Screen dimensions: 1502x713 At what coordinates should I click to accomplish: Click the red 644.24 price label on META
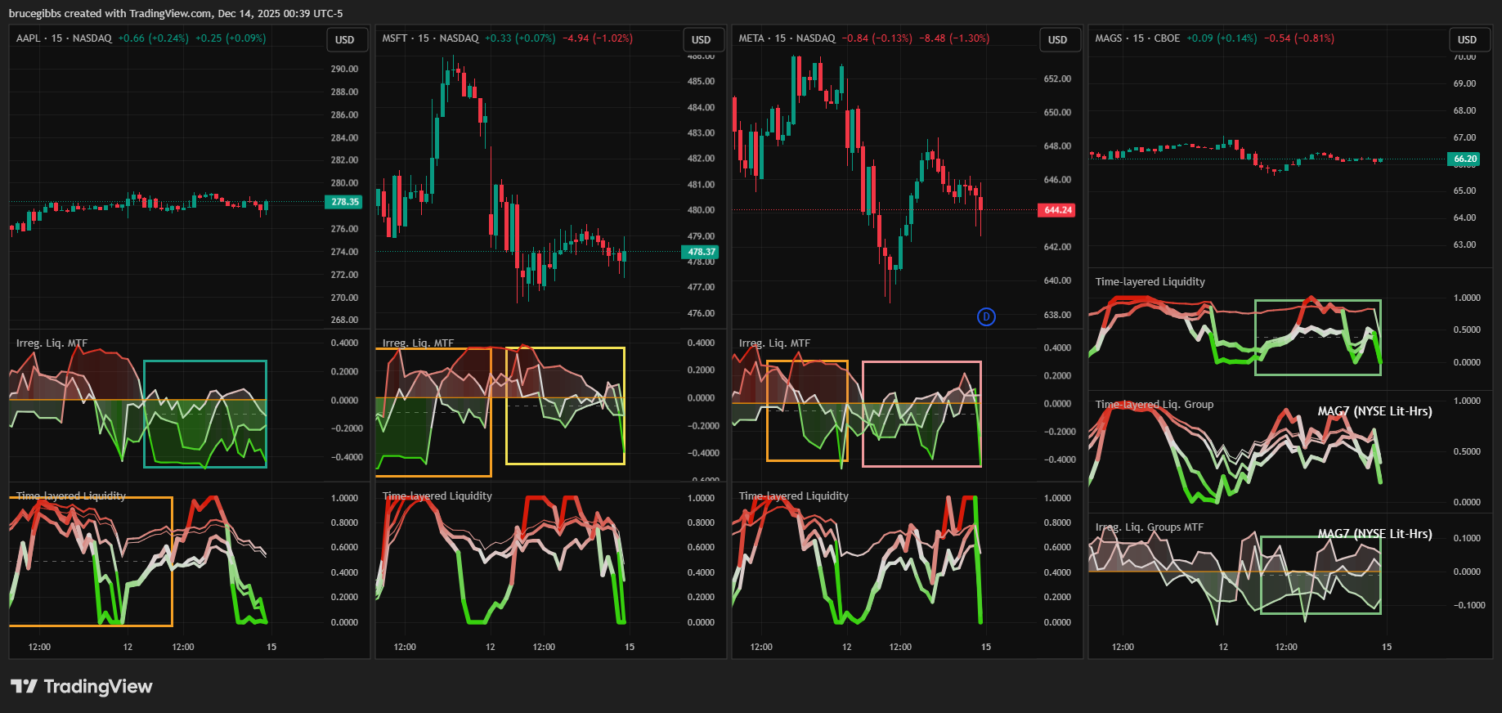[1057, 210]
